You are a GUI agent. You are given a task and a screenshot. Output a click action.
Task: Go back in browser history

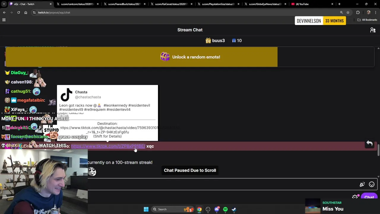click(4, 12)
